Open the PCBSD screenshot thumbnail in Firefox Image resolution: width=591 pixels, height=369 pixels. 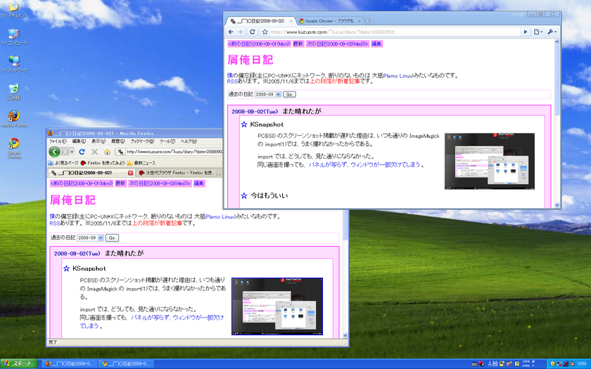tap(277, 306)
